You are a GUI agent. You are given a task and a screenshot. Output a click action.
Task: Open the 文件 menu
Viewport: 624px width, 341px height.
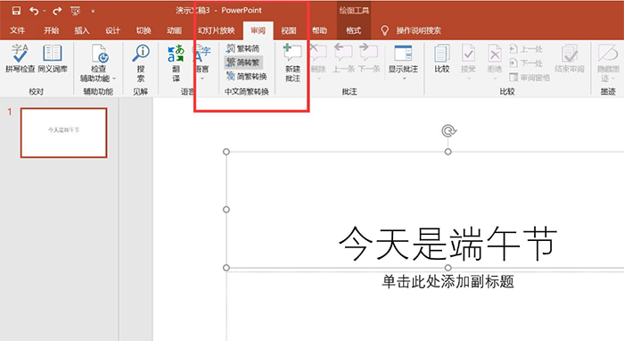17,30
